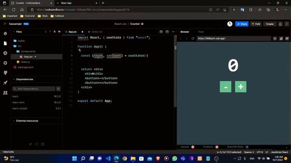The width and height of the screenshot is (291, 163).
Task: Open Chrome from the taskbar
Action: click(125, 158)
